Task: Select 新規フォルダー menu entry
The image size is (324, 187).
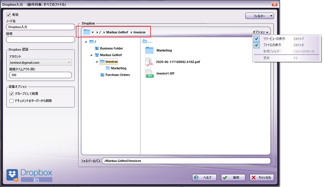Action: point(287,51)
